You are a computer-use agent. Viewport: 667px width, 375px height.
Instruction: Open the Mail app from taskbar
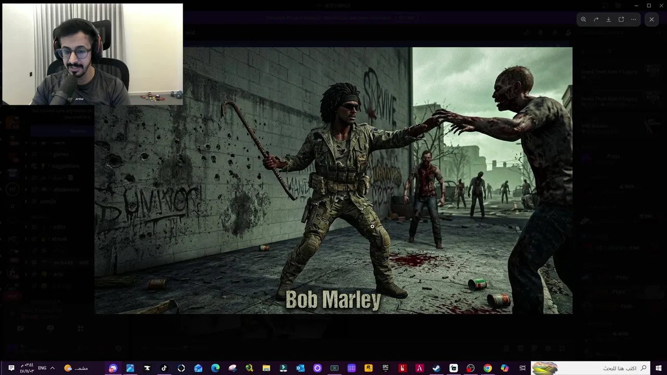tap(198, 368)
